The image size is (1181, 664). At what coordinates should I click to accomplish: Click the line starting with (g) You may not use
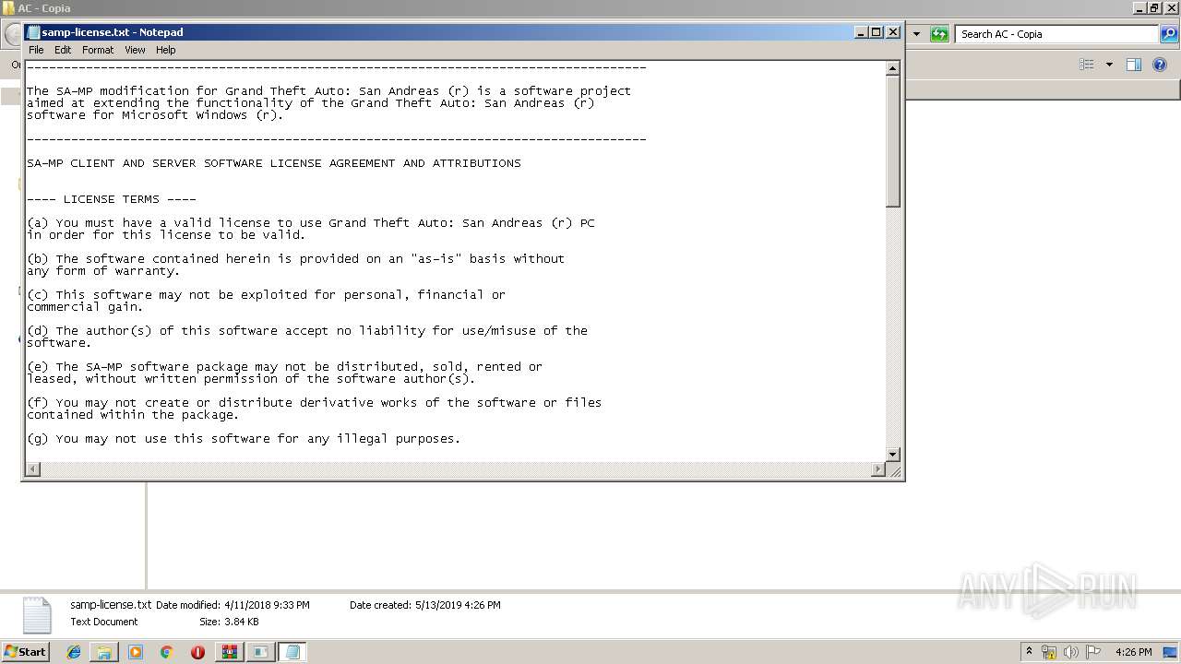[x=244, y=439]
